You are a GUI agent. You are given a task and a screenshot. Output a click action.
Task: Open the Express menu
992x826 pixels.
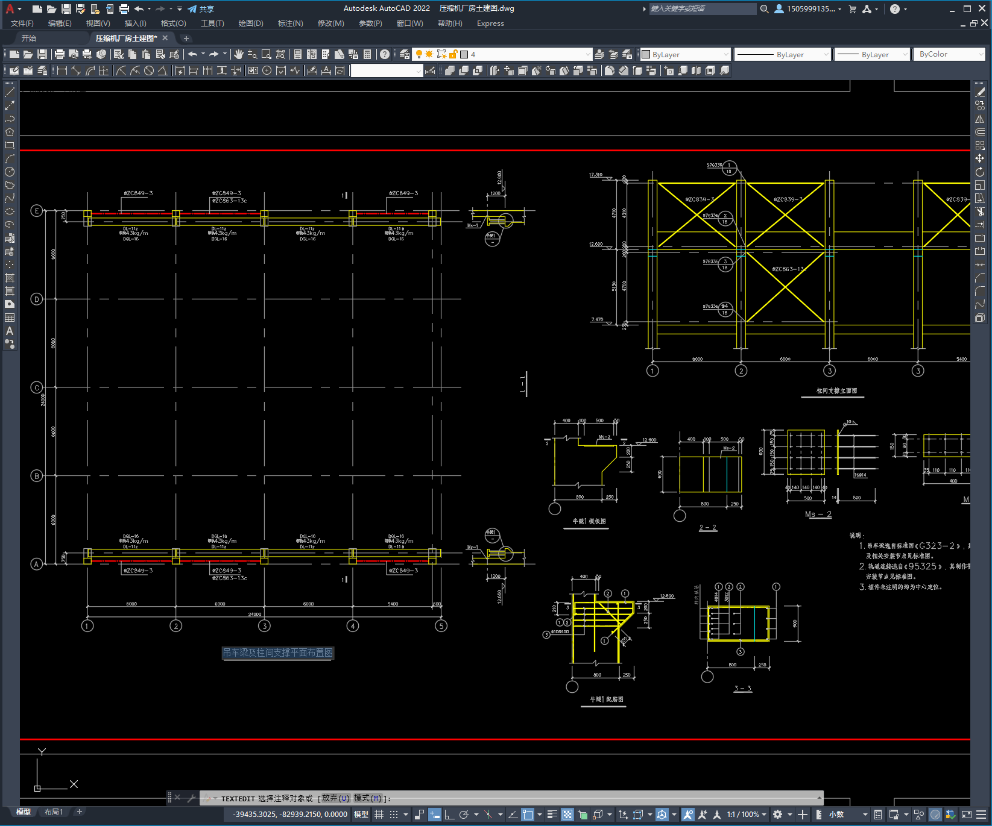pos(490,23)
